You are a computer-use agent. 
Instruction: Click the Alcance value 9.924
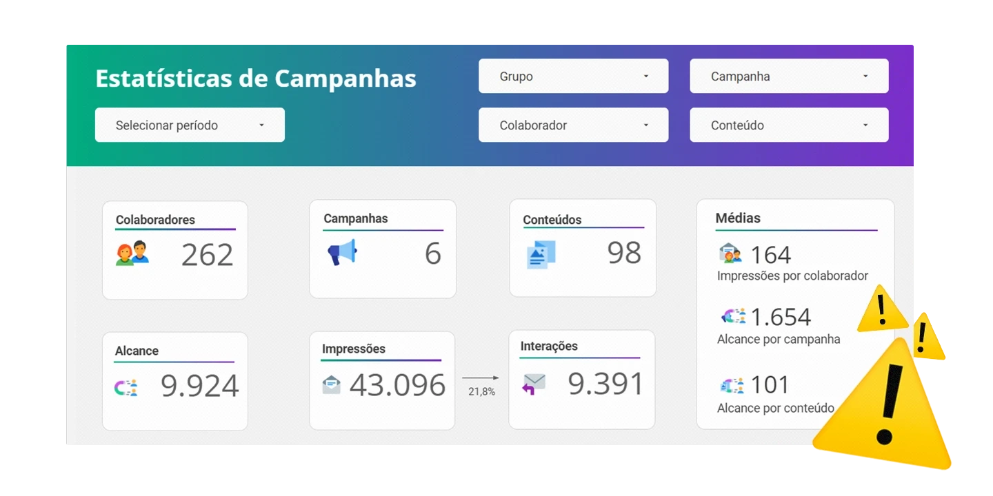[x=200, y=386]
